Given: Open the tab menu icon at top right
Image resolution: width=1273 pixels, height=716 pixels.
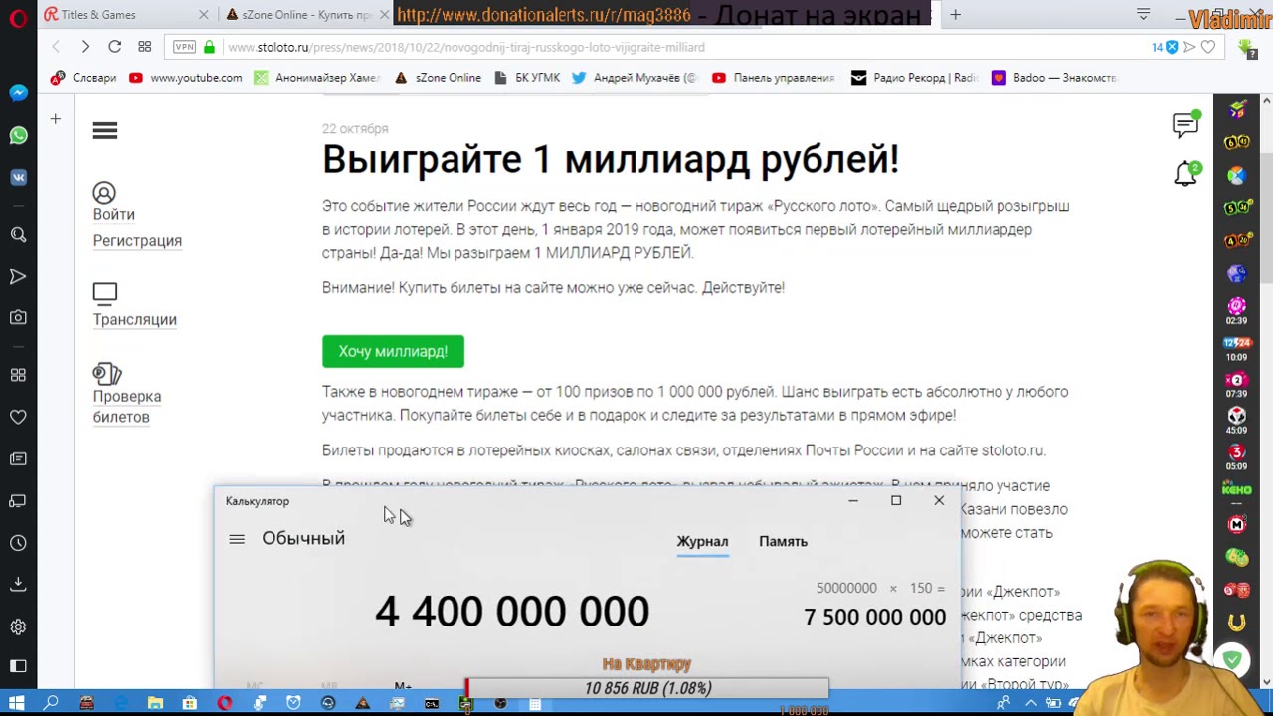Looking at the screenshot, I should click(x=1143, y=15).
